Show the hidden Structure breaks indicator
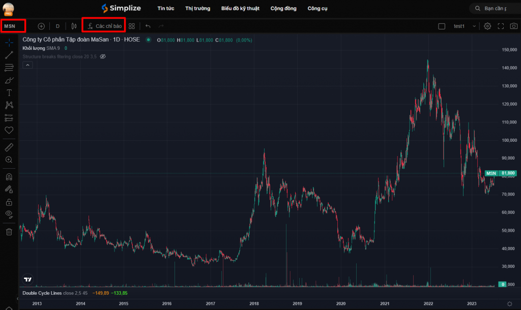 coord(102,56)
